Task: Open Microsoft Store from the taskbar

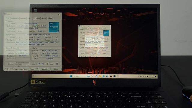Action: click(107, 76)
